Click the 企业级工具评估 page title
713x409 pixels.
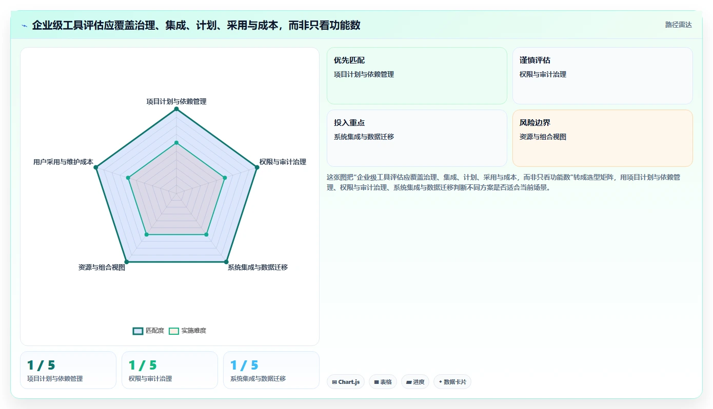tap(196, 25)
